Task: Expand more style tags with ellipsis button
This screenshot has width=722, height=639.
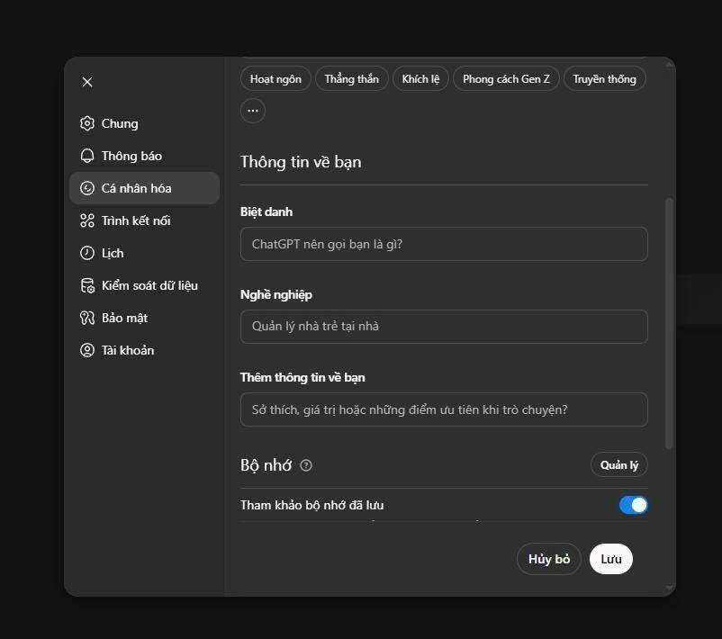Action: 253,111
